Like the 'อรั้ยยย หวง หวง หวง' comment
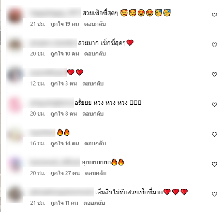The image size is (223, 212). pos(214,104)
